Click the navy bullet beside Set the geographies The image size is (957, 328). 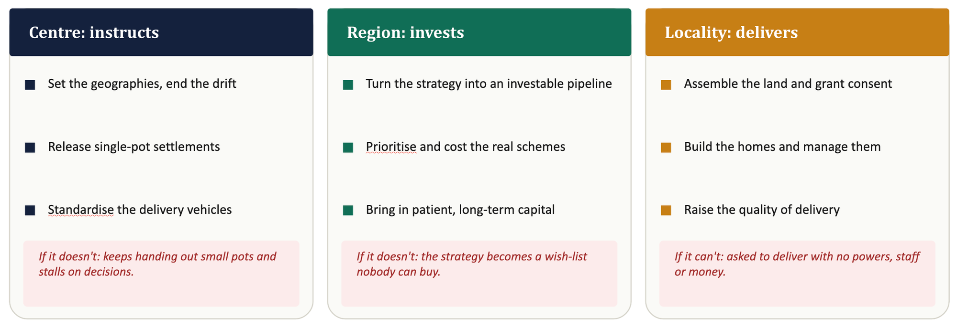coord(30,85)
